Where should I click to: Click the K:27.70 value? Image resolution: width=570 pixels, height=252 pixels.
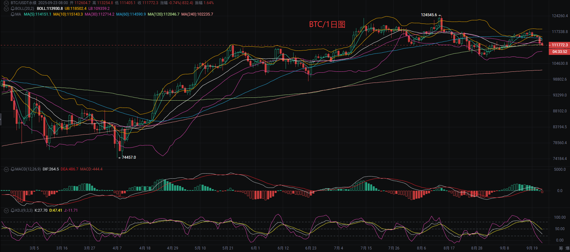coord(41,210)
